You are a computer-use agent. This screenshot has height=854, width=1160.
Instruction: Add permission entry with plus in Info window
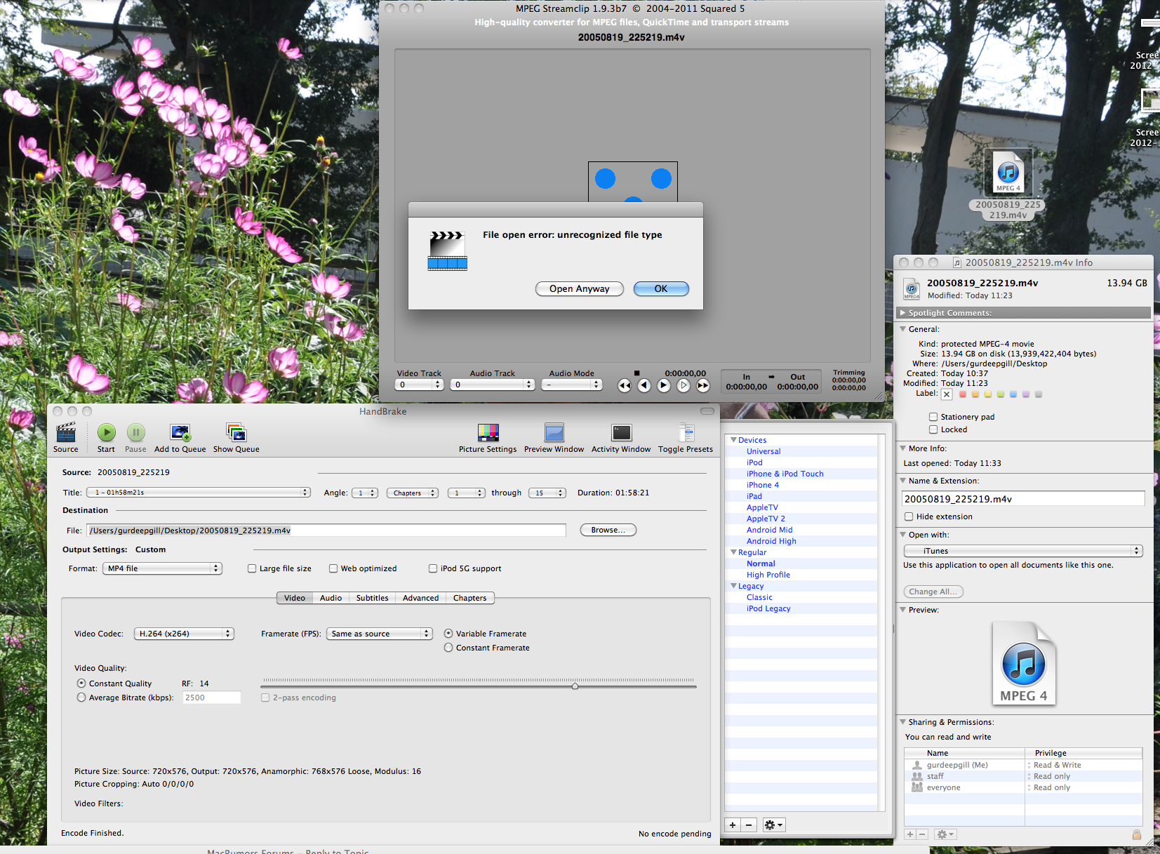click(x=910, y=834)
